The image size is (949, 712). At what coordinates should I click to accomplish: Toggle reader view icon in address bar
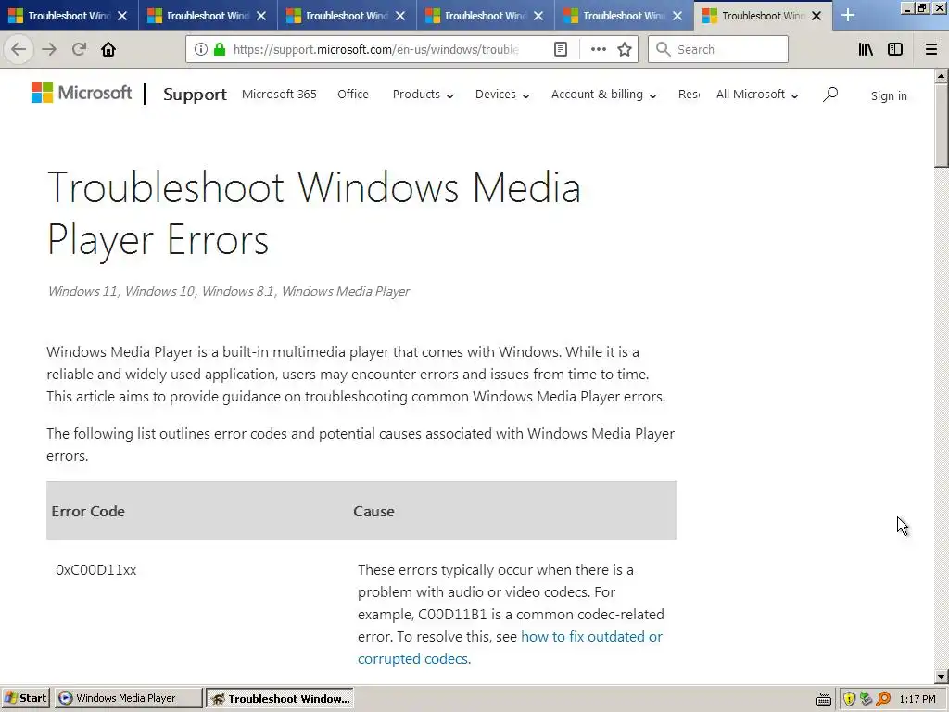coord(561,49)
